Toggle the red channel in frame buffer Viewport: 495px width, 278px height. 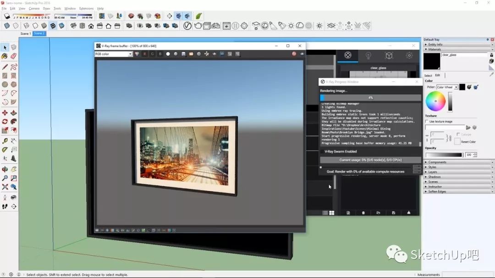(x=145, y=54)
